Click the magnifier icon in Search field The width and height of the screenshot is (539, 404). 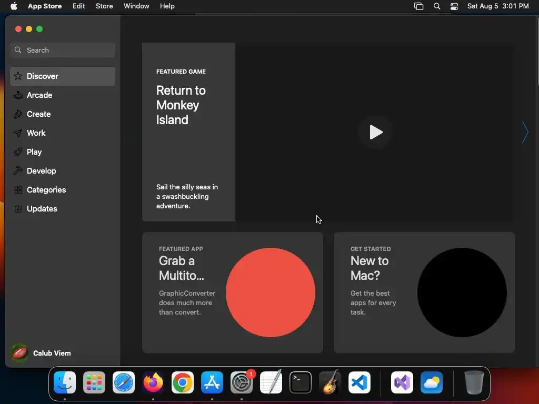pyautogui.click(x=18, y=50)
